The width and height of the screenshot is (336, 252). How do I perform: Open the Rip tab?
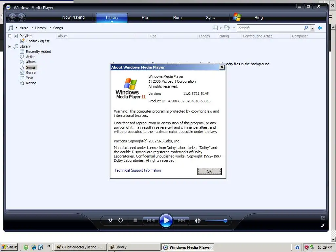tap(145, 18)
